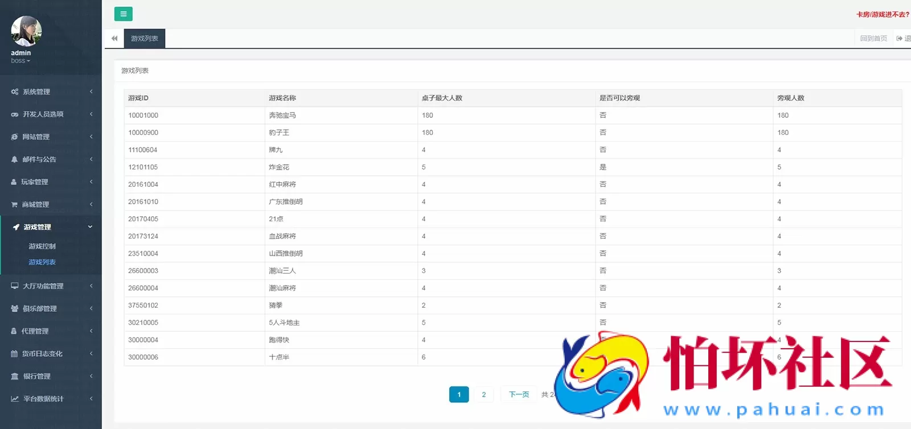The image size is (911, 429).
Task: Click the 玩家管理 user icon
Action: pos(14,182)
